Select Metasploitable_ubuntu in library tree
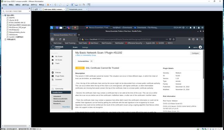This screenshot has width=224, height=130. coord(17,32)
